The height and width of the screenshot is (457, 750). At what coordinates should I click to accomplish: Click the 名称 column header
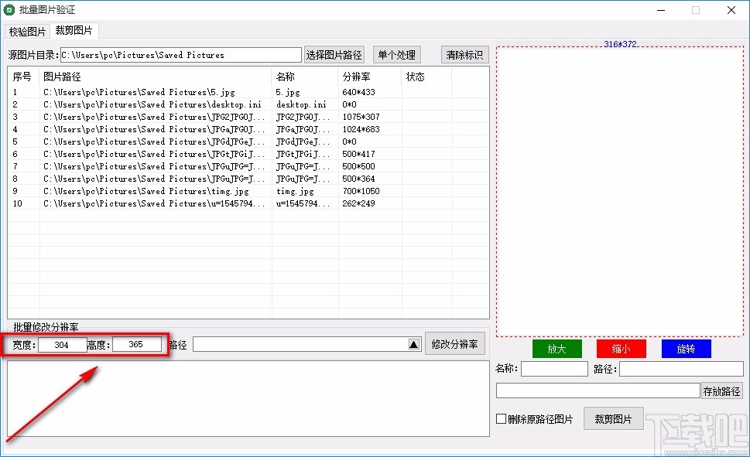pyautogui.click(x=305, y=77)
